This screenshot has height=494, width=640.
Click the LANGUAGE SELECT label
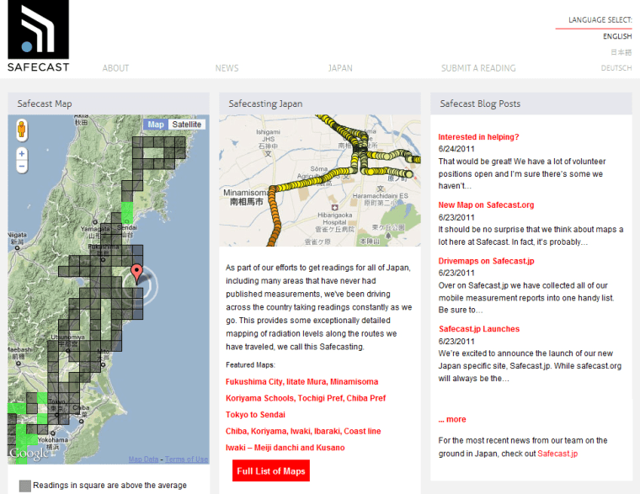600,20
